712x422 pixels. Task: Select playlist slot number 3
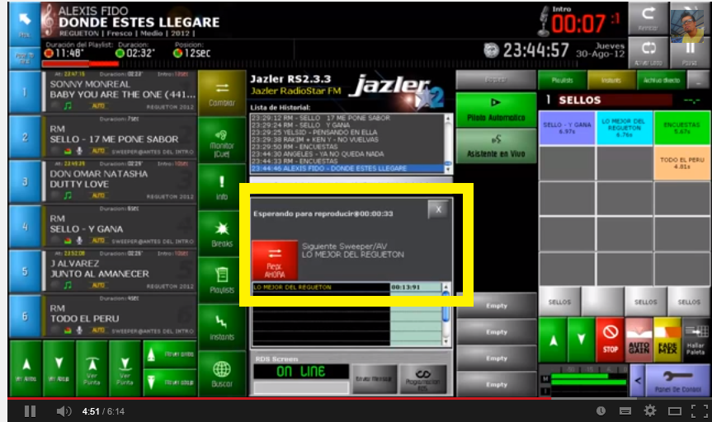coord(25,182)
